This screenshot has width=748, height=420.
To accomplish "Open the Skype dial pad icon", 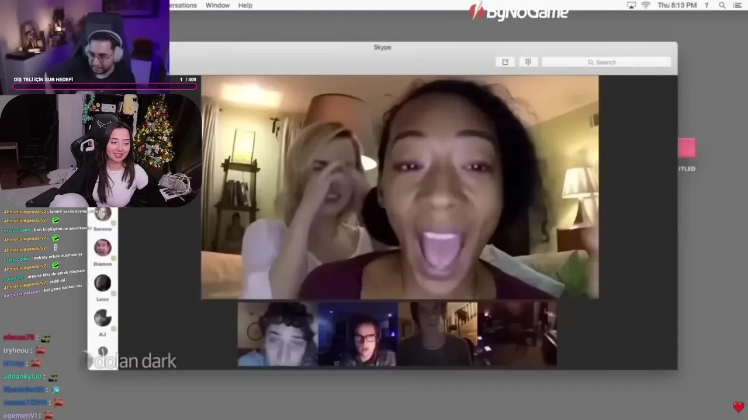I will (x=528, y=62).
